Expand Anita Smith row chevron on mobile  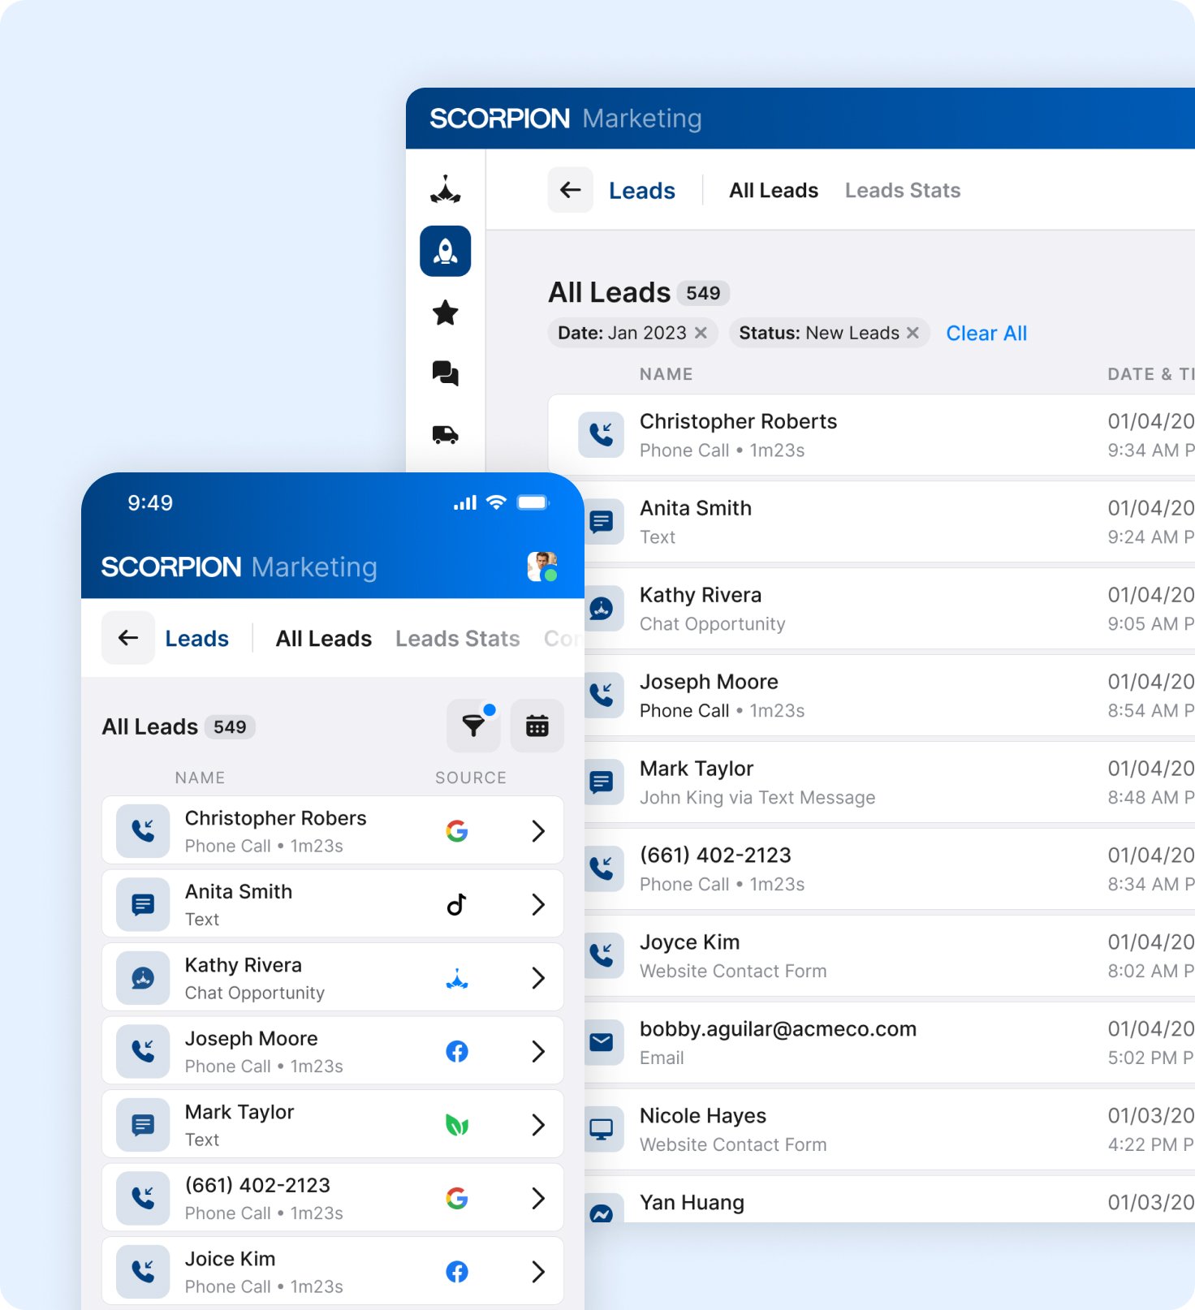[x=537, y=904]
